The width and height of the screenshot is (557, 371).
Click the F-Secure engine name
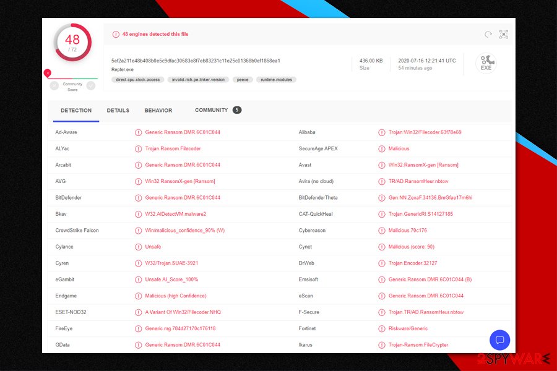tap(309, 312)
